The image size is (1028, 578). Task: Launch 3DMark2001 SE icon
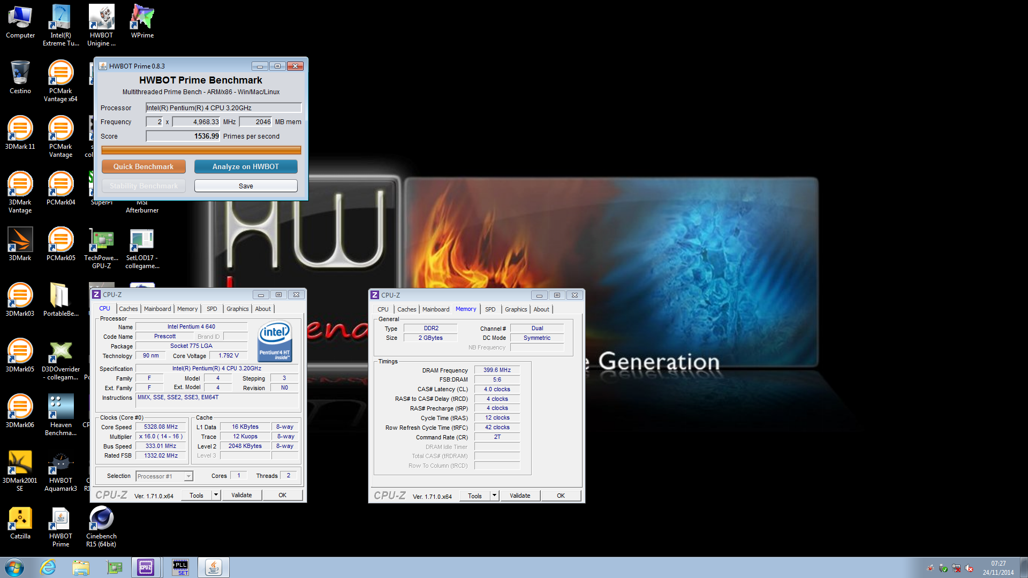click(20, 471)
